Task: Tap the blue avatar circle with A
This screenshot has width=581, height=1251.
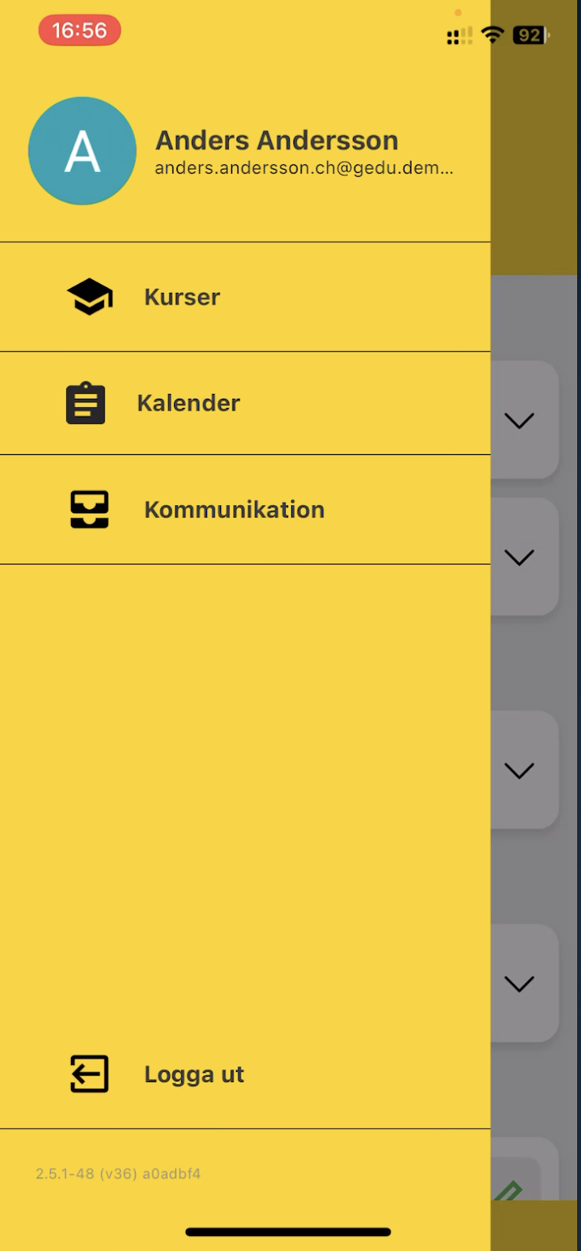Action: pyautogui.click(x=83, y=151)
